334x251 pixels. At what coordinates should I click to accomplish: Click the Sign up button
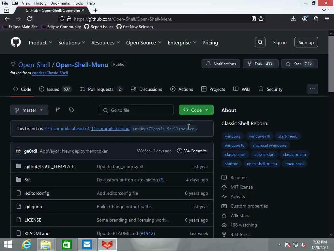coord(306,42)
